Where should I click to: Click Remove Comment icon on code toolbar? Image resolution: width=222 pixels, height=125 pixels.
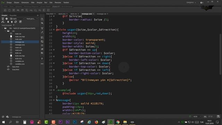tap(42, 42)
